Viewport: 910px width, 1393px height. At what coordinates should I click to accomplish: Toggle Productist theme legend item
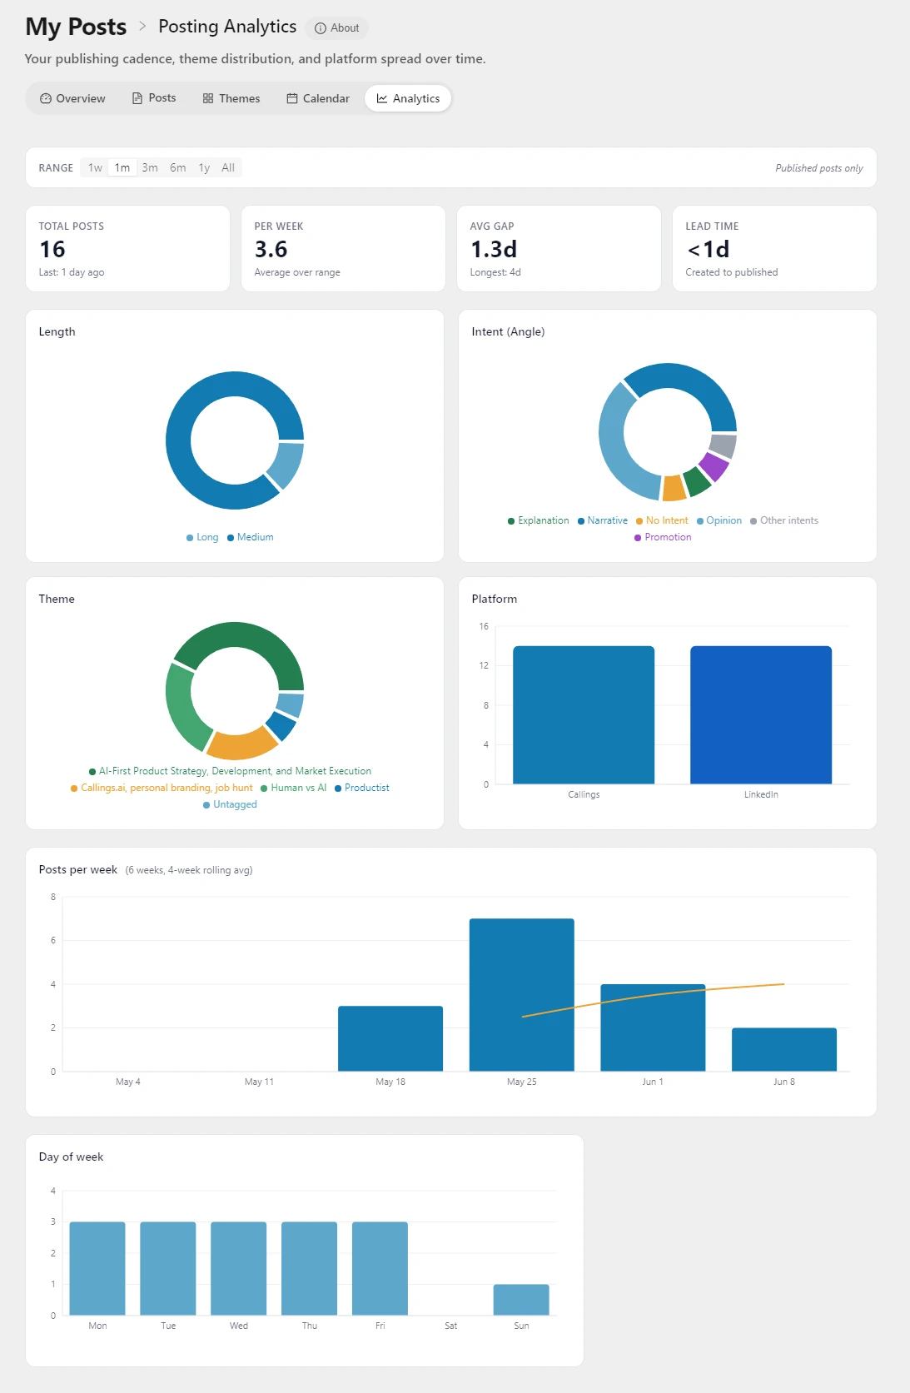362,789
